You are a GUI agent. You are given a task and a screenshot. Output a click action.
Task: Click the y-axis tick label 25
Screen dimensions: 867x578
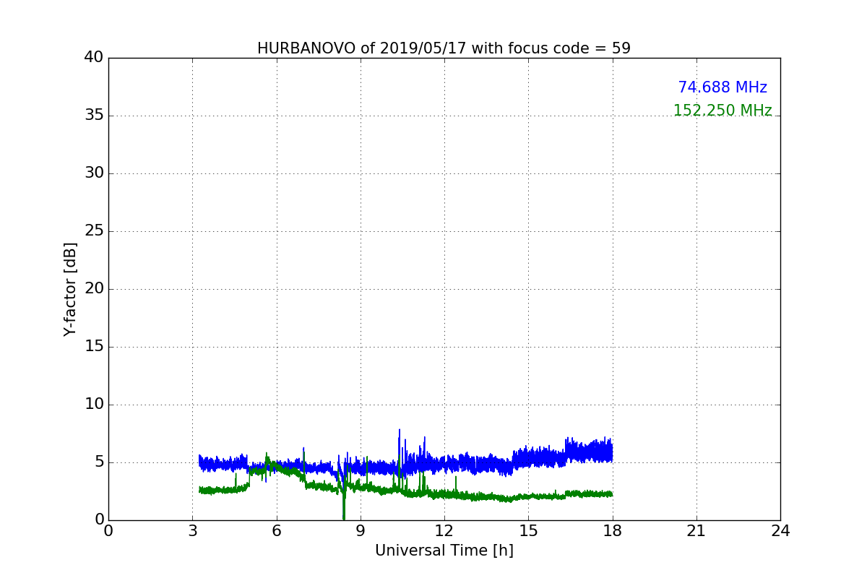click(x=94, y=231)
